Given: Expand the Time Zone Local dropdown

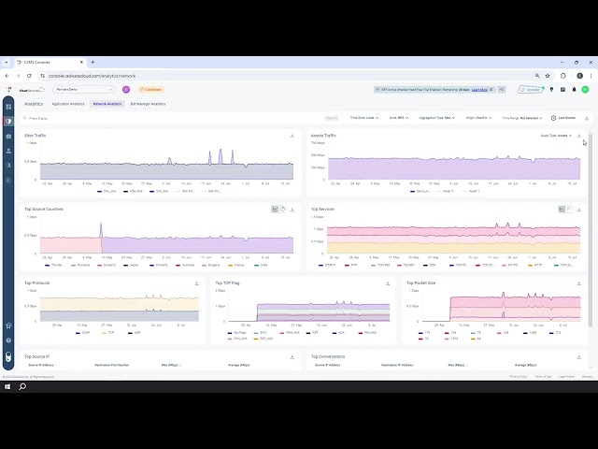Looking at the screenshot, I should point(364,118).
